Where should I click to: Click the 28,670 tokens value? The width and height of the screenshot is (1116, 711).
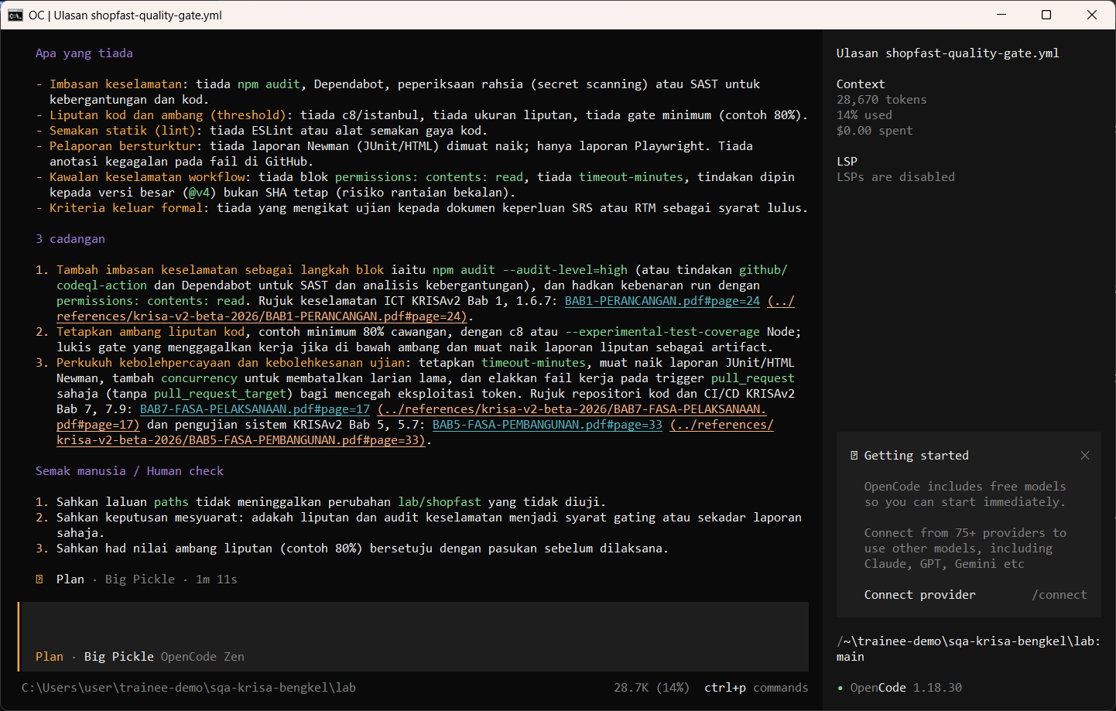[882, 100]
